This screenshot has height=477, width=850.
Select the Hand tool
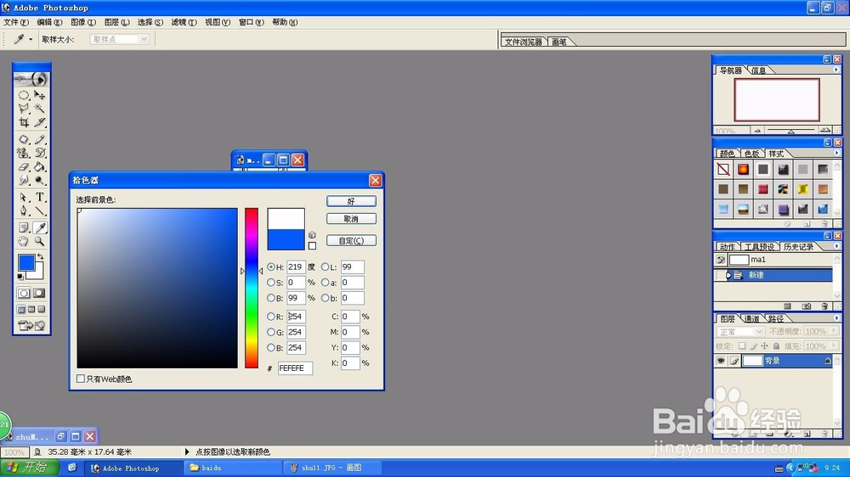coord(24,241)
